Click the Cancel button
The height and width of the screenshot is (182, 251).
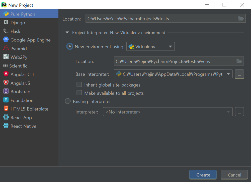point(234,175)
